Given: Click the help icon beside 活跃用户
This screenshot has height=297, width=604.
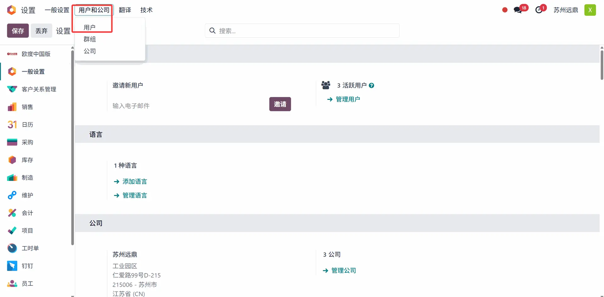Looking at the screenshot, I should coord(372,85).
